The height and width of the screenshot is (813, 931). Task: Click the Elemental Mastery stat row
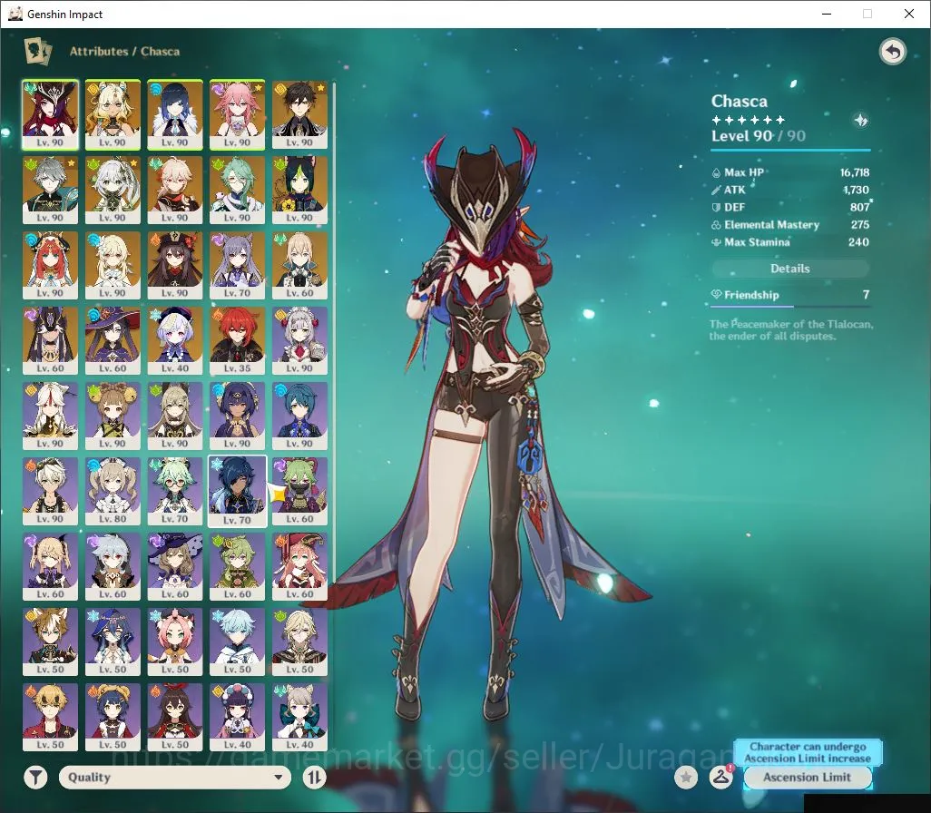pyautogui.click(x=790, y=224)
